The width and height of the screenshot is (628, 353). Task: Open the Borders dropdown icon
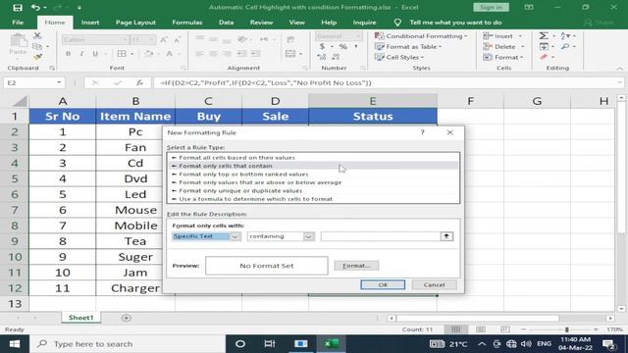122,54
